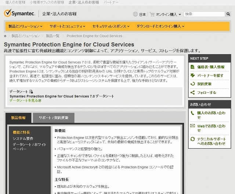Select データシート / ホワイトペーパー in side menu
The image size is (235, 194).
pyautogui.click(x=29, y=147)
